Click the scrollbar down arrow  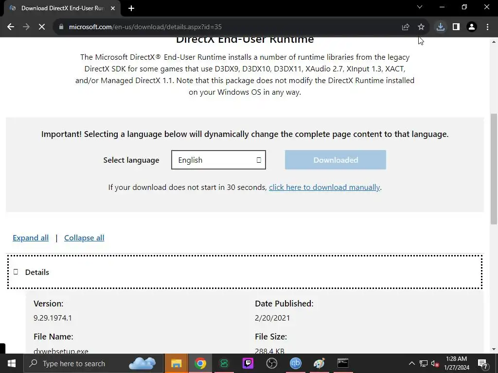point(494,349)
